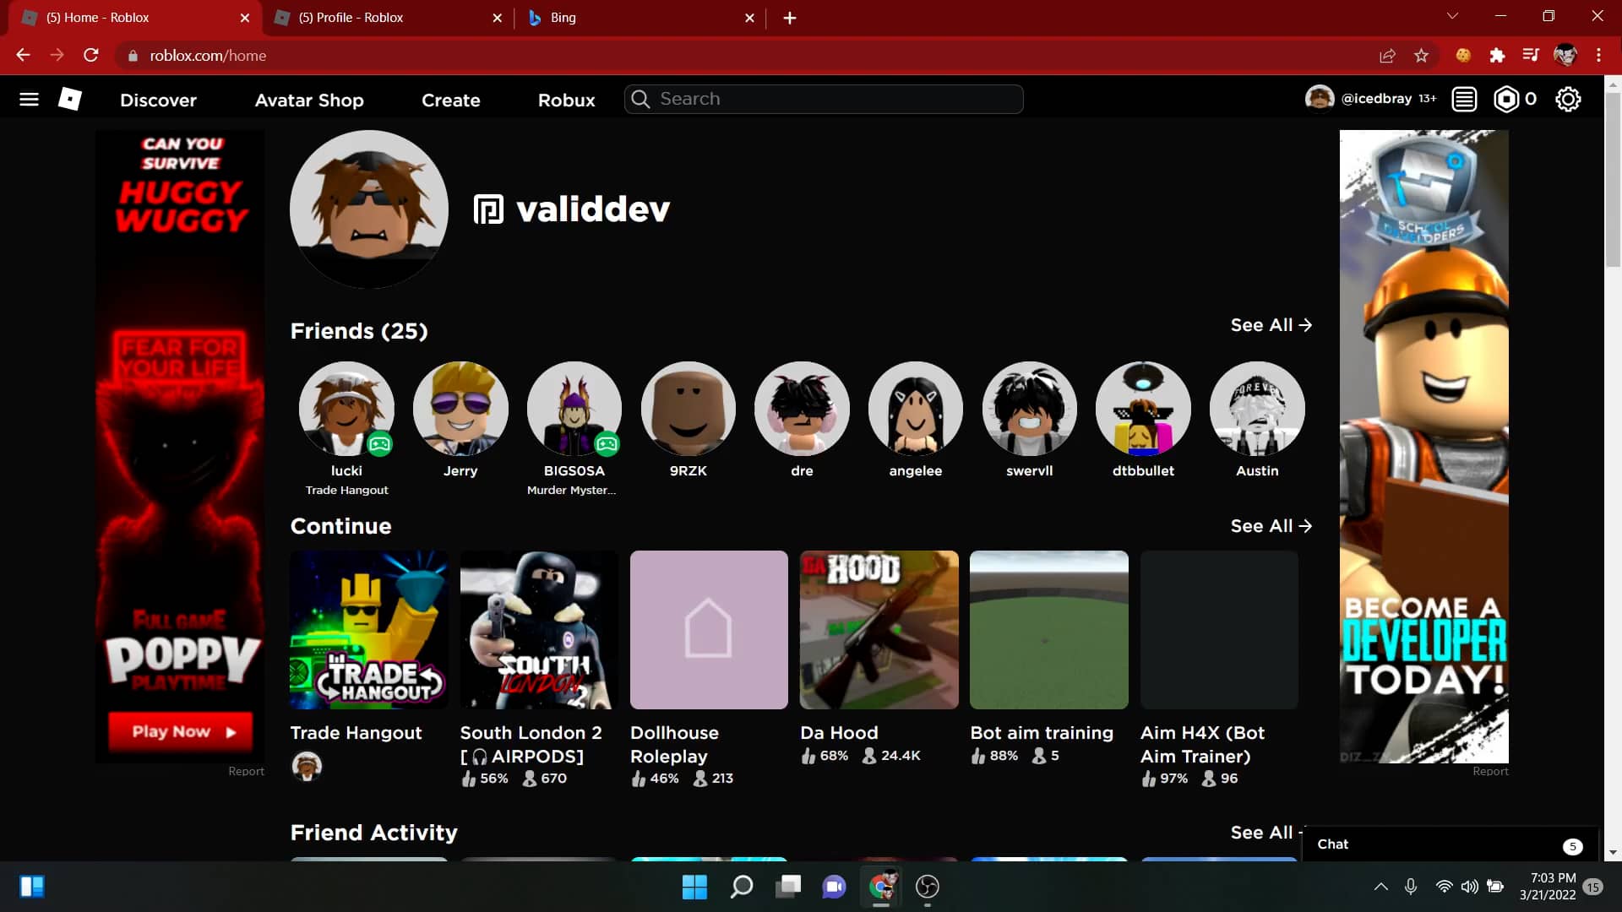
Task: Show hidden system tray icons
Action: pos(1381,887)
